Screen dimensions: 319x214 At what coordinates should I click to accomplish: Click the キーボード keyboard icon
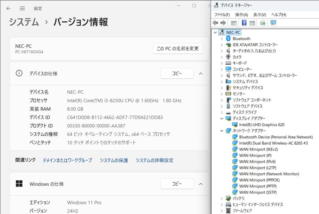click(228, 63)
